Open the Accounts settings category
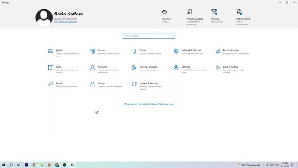Screen dimensions: 298x168 tap(105, 70)
